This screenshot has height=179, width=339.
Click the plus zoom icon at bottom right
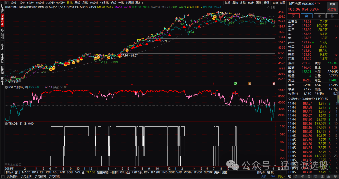pyautogui.click(x=278, y=172)
